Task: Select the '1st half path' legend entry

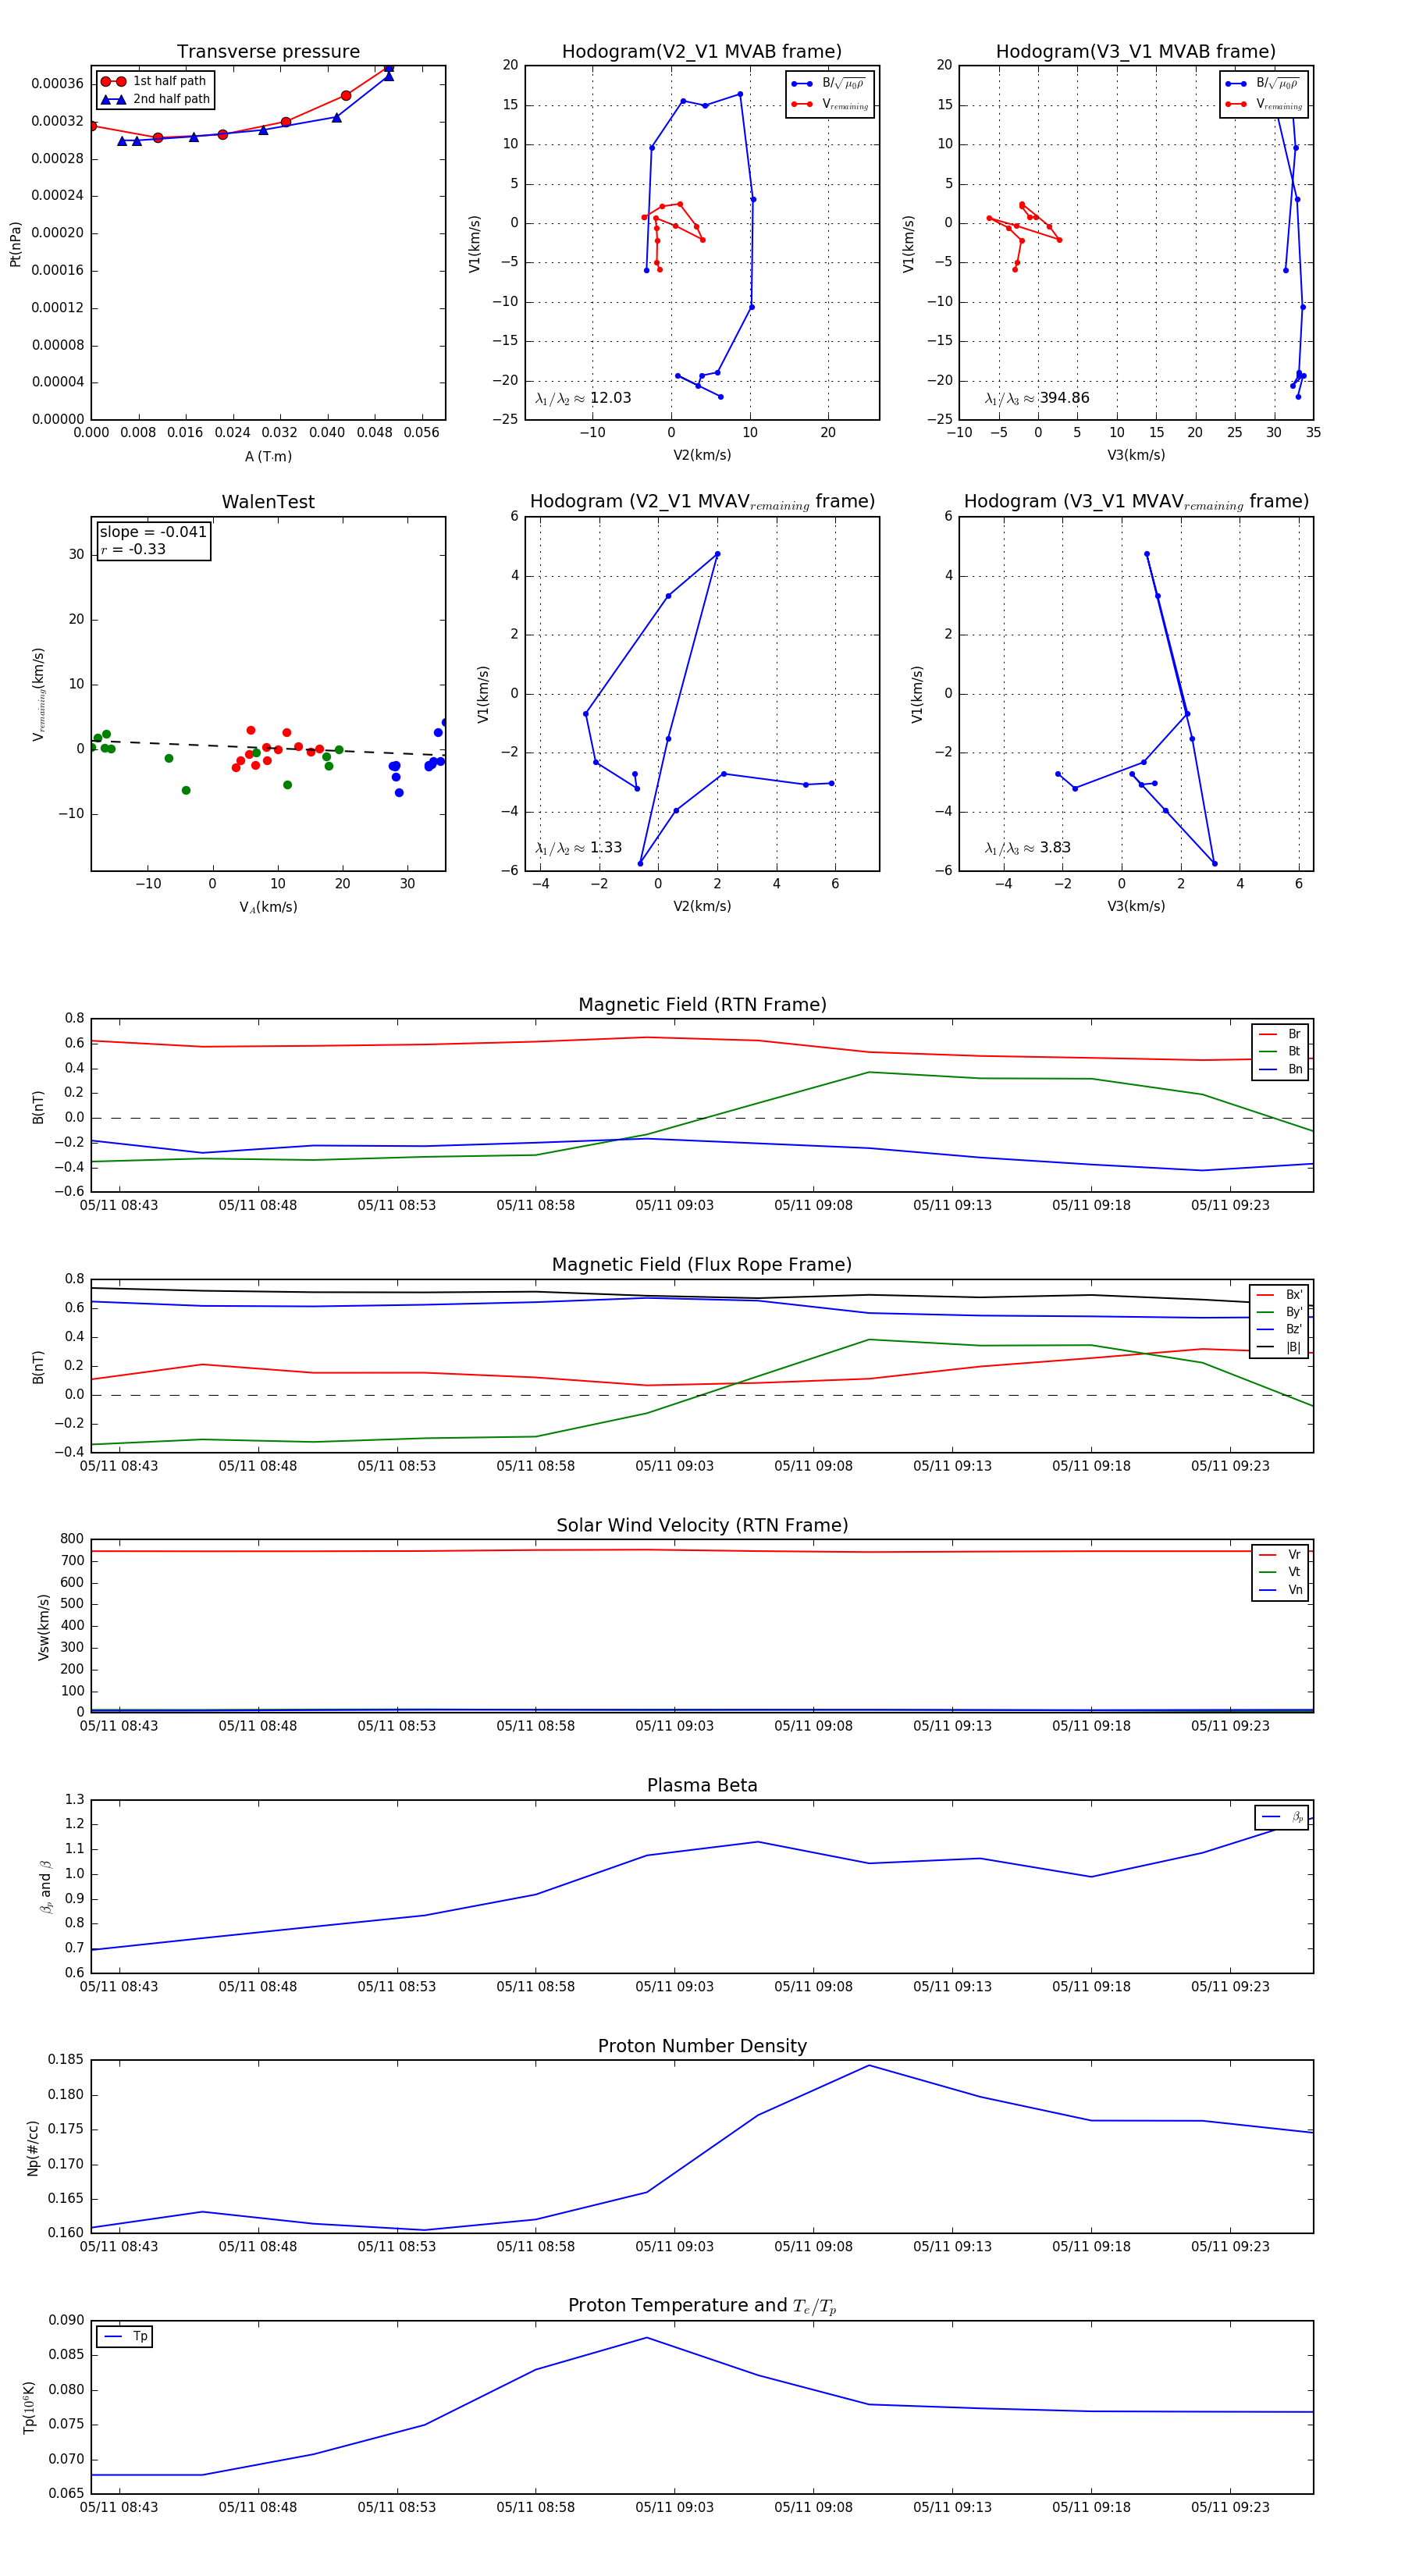Action: 154,81
